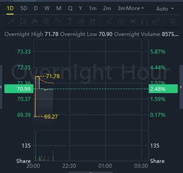Toggle drawings visibility with eye icon
This screenshot has width=183, height=173.
click(x=133, y=21)
